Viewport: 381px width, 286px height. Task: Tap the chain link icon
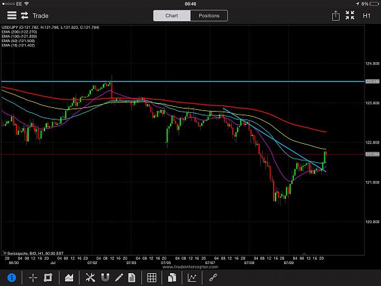coord(213,277)
